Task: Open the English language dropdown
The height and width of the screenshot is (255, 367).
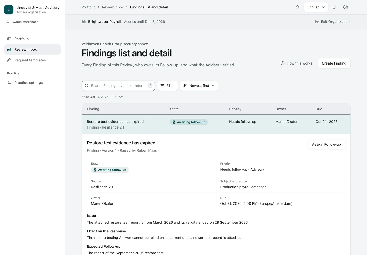Action: click(316, 7)
